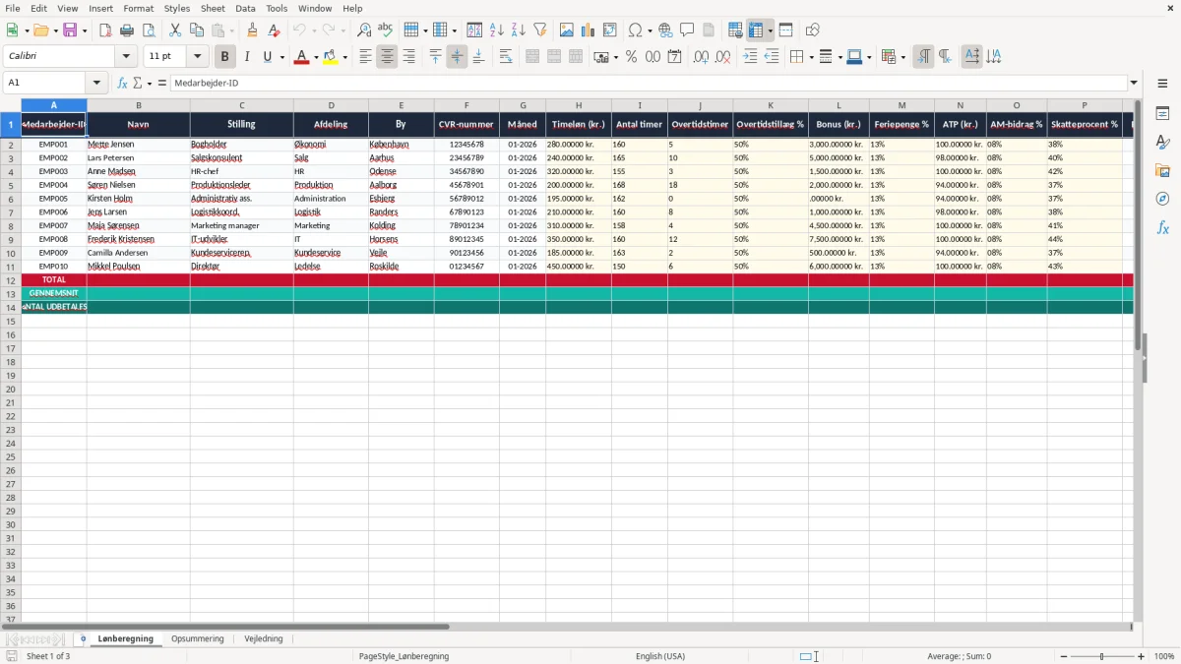1181x664 pixels.
Task: Toggle Italic formatting
Action: click(246, 57)
